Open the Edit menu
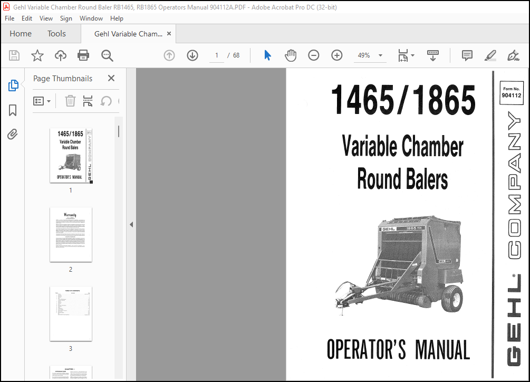The height and width of the screenshot is (382, 530). click(x=27, y=18)
